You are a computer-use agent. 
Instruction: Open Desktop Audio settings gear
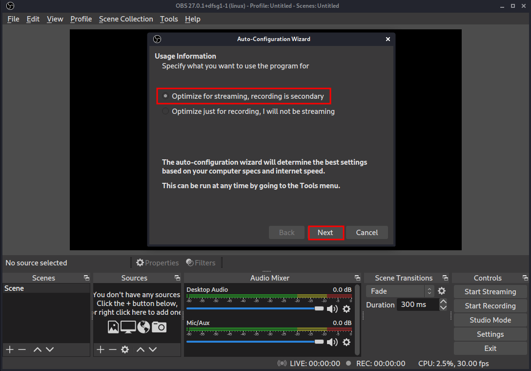347,309
